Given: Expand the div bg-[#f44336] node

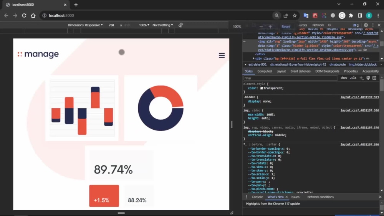Looking at the screenshot, I should (253, 58).
